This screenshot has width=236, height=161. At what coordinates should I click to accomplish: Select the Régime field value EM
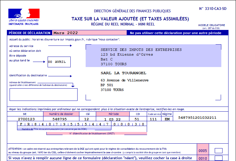pos(167,119)
